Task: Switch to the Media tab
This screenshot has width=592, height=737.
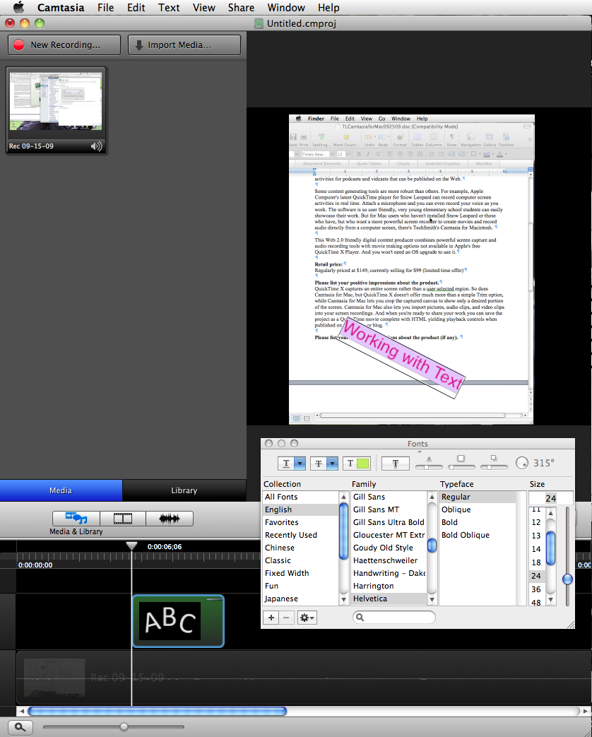Action: tap(61, 490)
